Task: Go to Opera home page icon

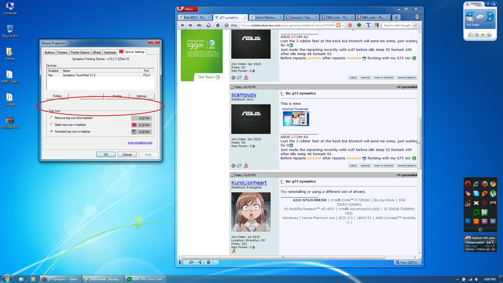Action: click(218, 25)
